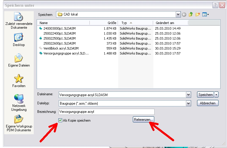
Task: Click size value 559 KB
Action: [111, 48]
